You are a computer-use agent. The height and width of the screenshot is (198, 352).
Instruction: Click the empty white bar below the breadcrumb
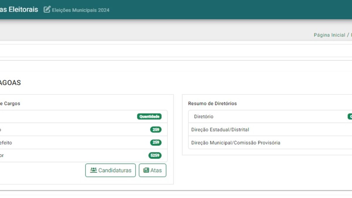coord(176,51)
